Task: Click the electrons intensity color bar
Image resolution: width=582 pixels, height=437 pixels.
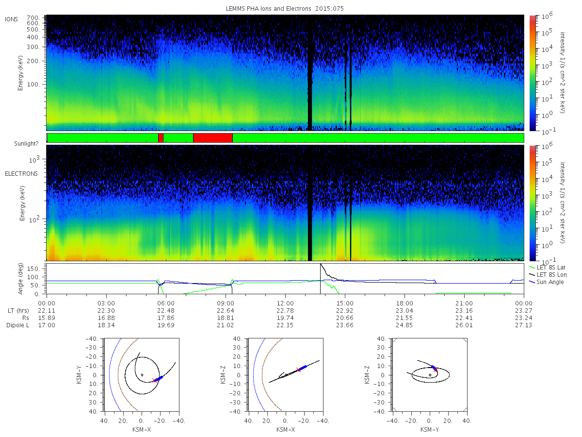Action: click(x=533, y=202)
